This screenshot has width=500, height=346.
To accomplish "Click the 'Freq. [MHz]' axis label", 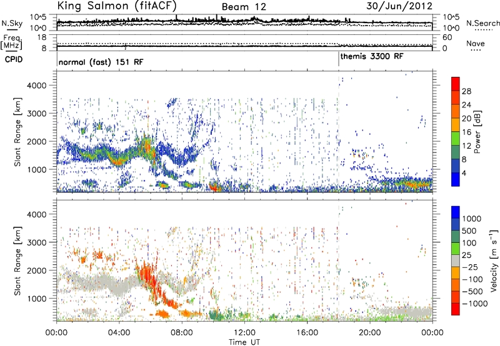I will (x=11, y=42).
